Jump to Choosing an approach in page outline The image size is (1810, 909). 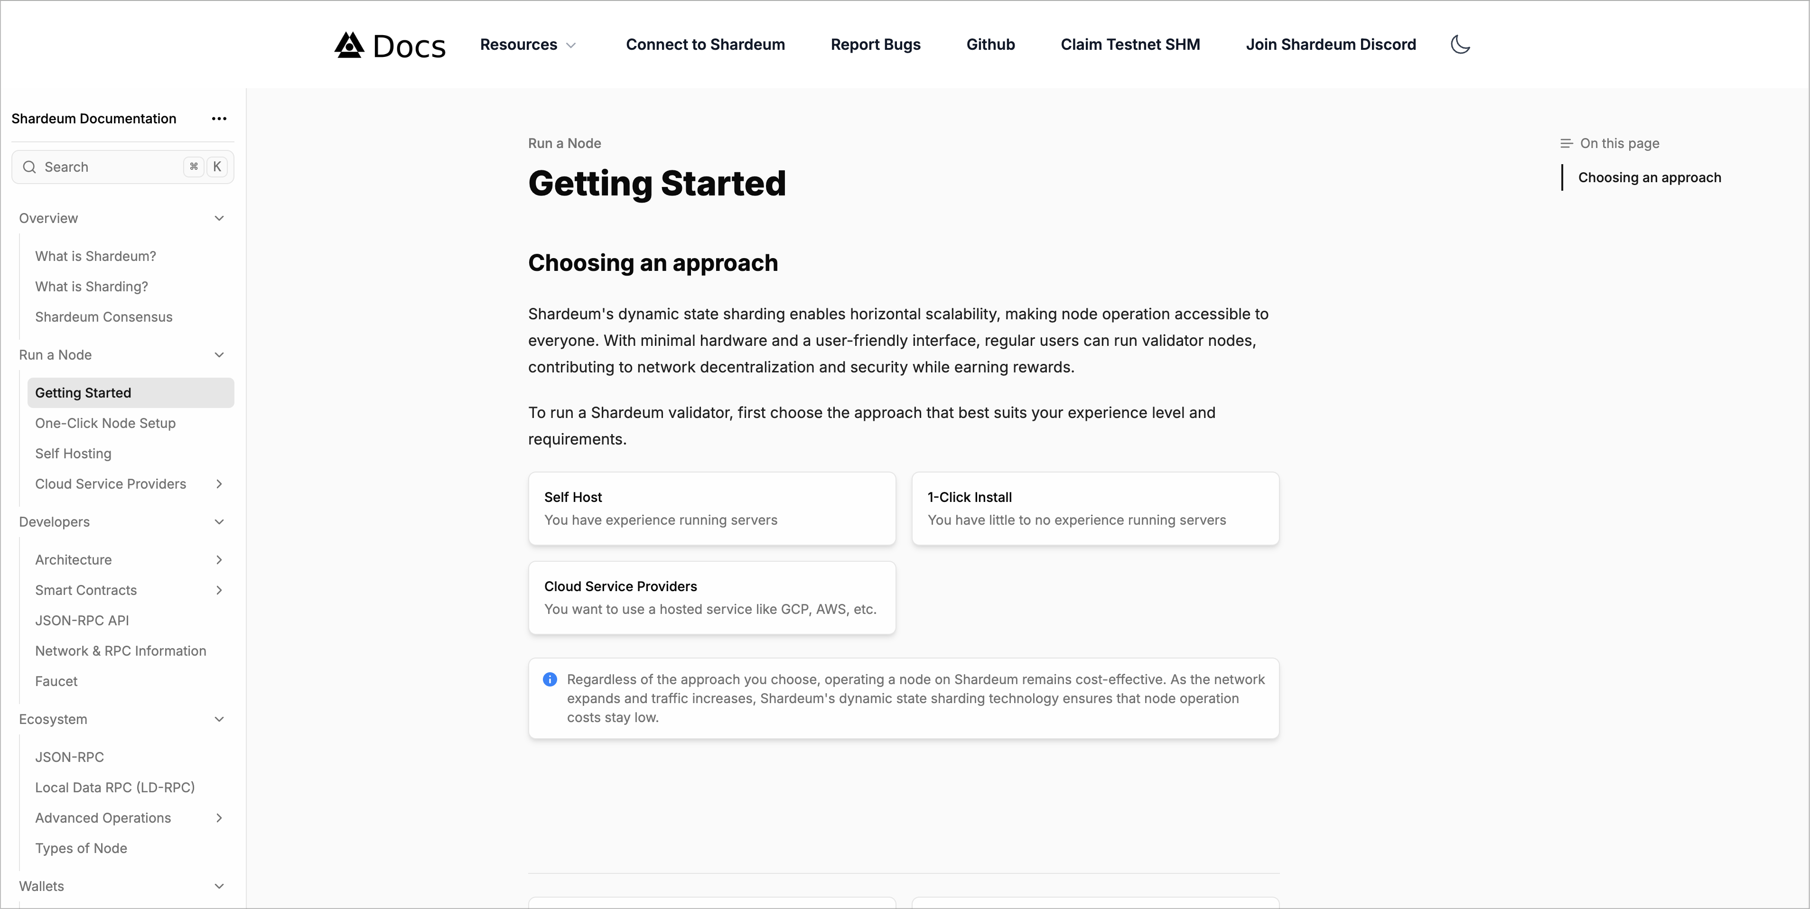pyautogui.click(x=1649, y=178)
